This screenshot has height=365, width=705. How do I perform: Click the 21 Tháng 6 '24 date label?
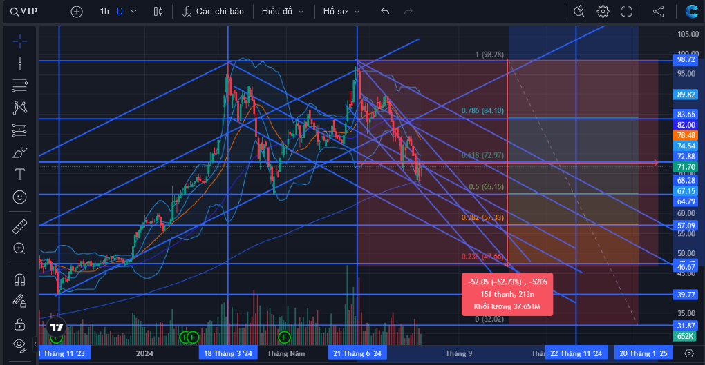point(357,353)
